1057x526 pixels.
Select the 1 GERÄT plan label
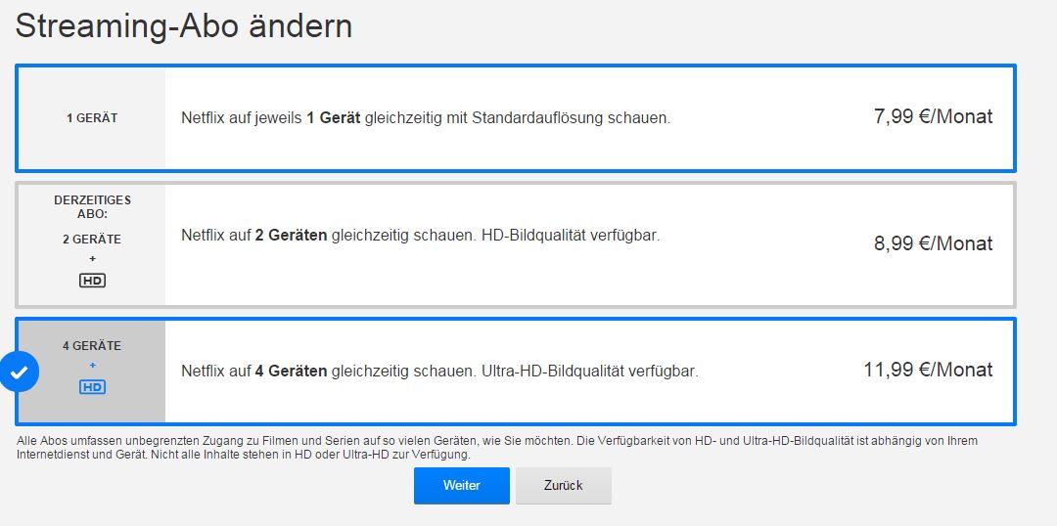(92, 118)
